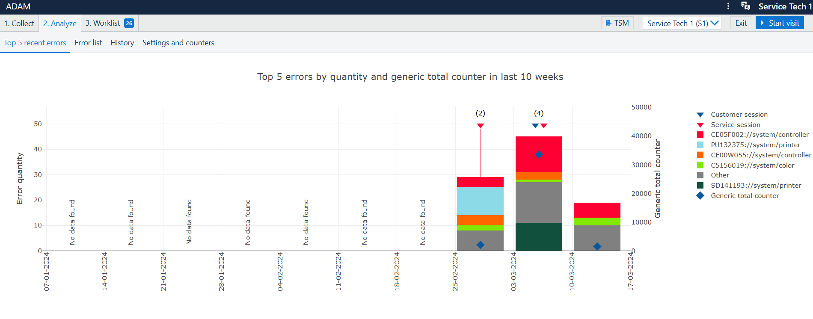Click the Worklist count badge 26
The height and width of the screenshot is (319, 813).
(129, 23)
